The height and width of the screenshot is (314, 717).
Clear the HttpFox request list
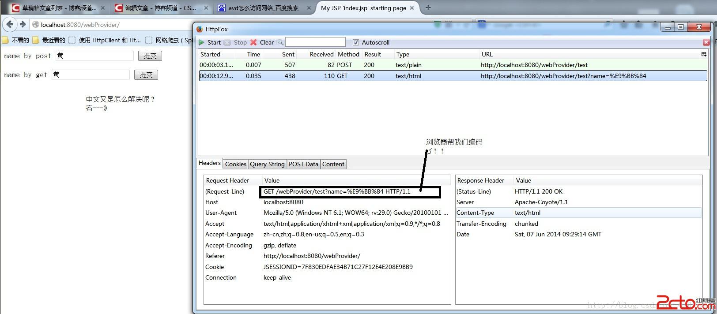[x=262, y=42]
